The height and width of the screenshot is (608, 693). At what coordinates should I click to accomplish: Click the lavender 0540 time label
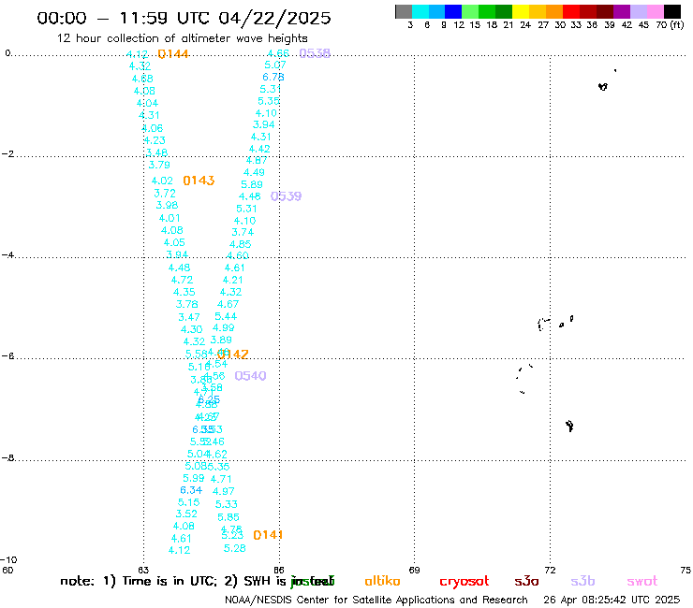[x=250, y=376]
